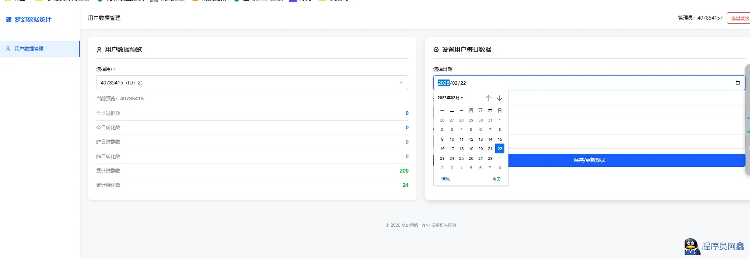This screenshot has height=259, width=750.
Task: Select February 28 in the date picker
Action: [490, 159]
